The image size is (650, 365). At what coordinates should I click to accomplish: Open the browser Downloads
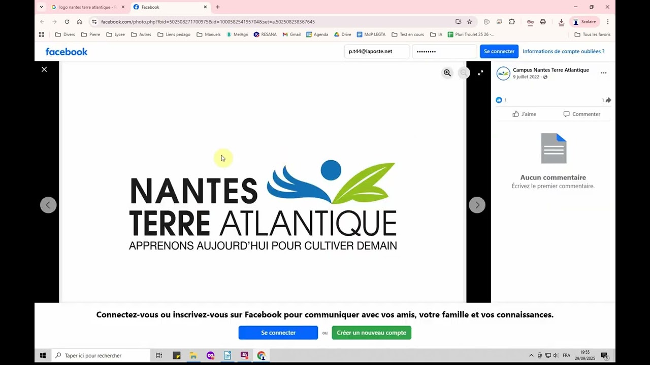561,22
